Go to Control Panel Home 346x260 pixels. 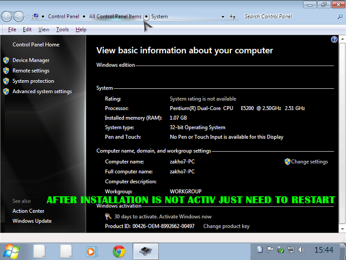36,44
